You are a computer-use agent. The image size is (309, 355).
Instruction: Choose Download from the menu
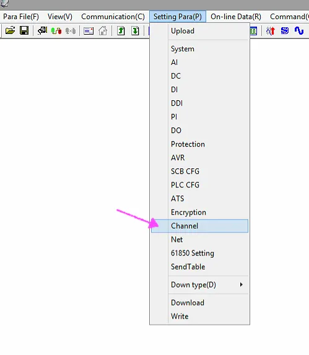[199, 303]
